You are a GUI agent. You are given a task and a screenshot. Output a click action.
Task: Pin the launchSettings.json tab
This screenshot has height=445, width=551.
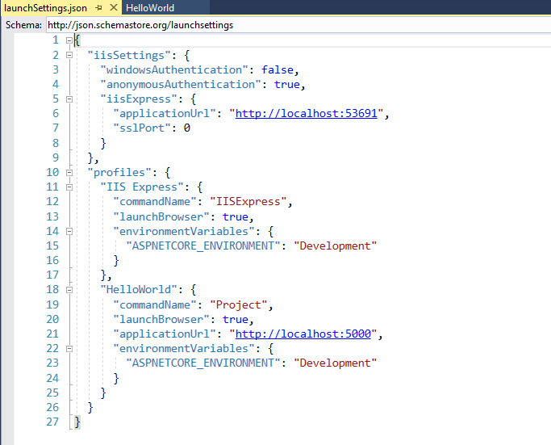pos(98,8)
